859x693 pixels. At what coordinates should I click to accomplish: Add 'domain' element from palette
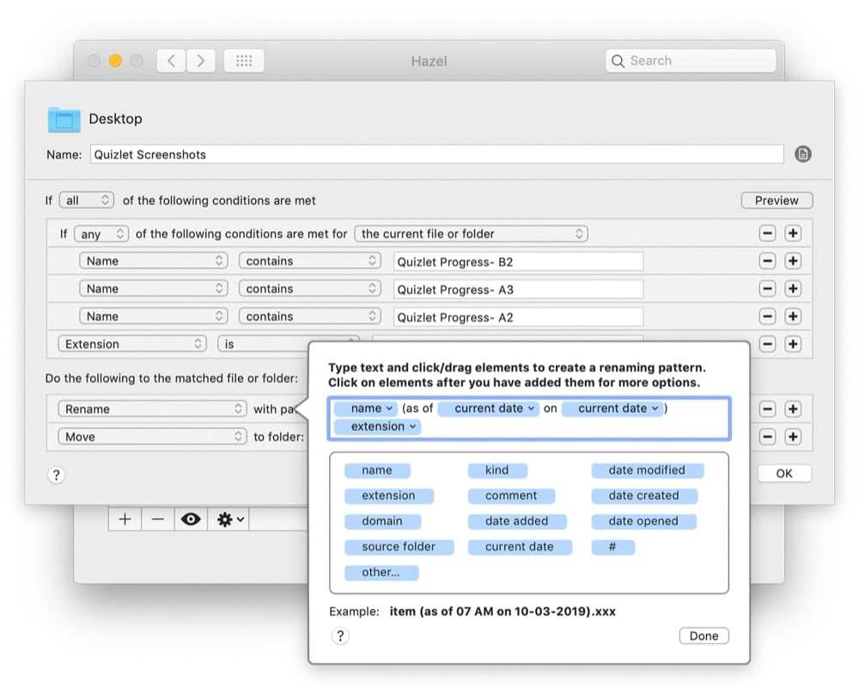tap(382, 521)
